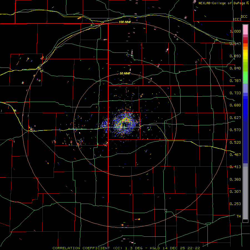Select the 0.307 scale value
The height and width of the screenshot is (250, 250).
(x=235, y=192)
